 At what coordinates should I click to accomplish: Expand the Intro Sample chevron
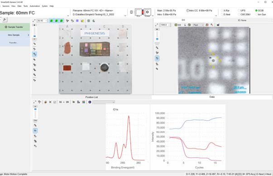pyautogui.click(x=29, y=35)
